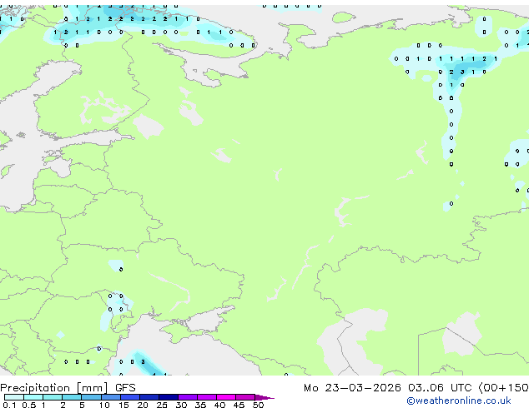
Task: Pick the 15–20 mm legend color swatch
Action: 130,397
